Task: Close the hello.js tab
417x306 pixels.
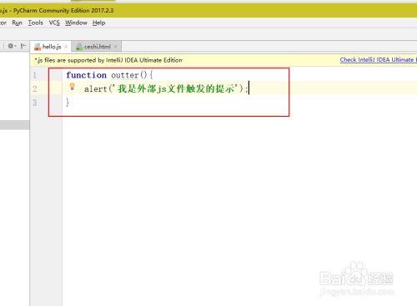Action: [x=66, y=47]
